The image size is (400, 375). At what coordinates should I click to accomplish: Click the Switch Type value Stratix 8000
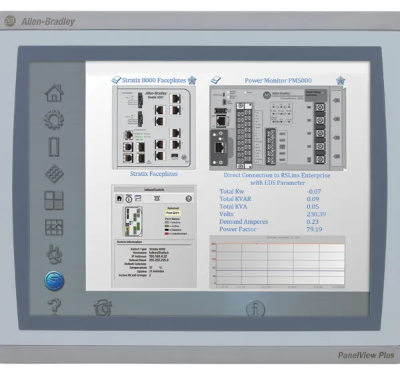(x=157, y=249)
